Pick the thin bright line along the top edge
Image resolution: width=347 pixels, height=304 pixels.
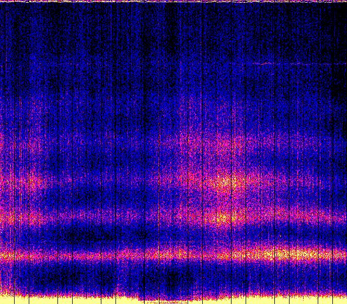173,2
